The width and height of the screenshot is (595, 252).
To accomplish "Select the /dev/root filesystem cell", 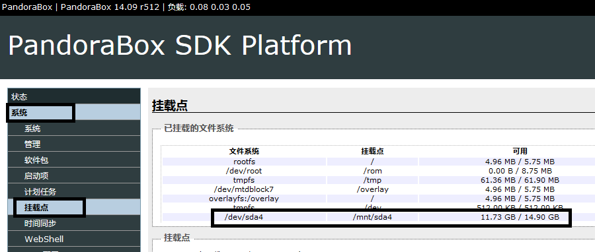I will [245, 171].
